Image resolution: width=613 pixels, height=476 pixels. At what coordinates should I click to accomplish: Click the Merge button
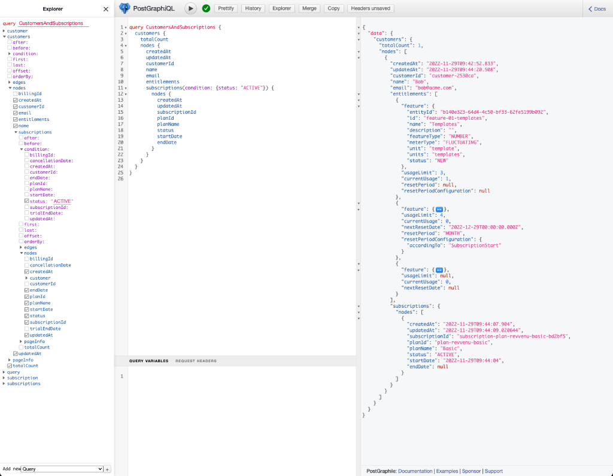[309, 8]
